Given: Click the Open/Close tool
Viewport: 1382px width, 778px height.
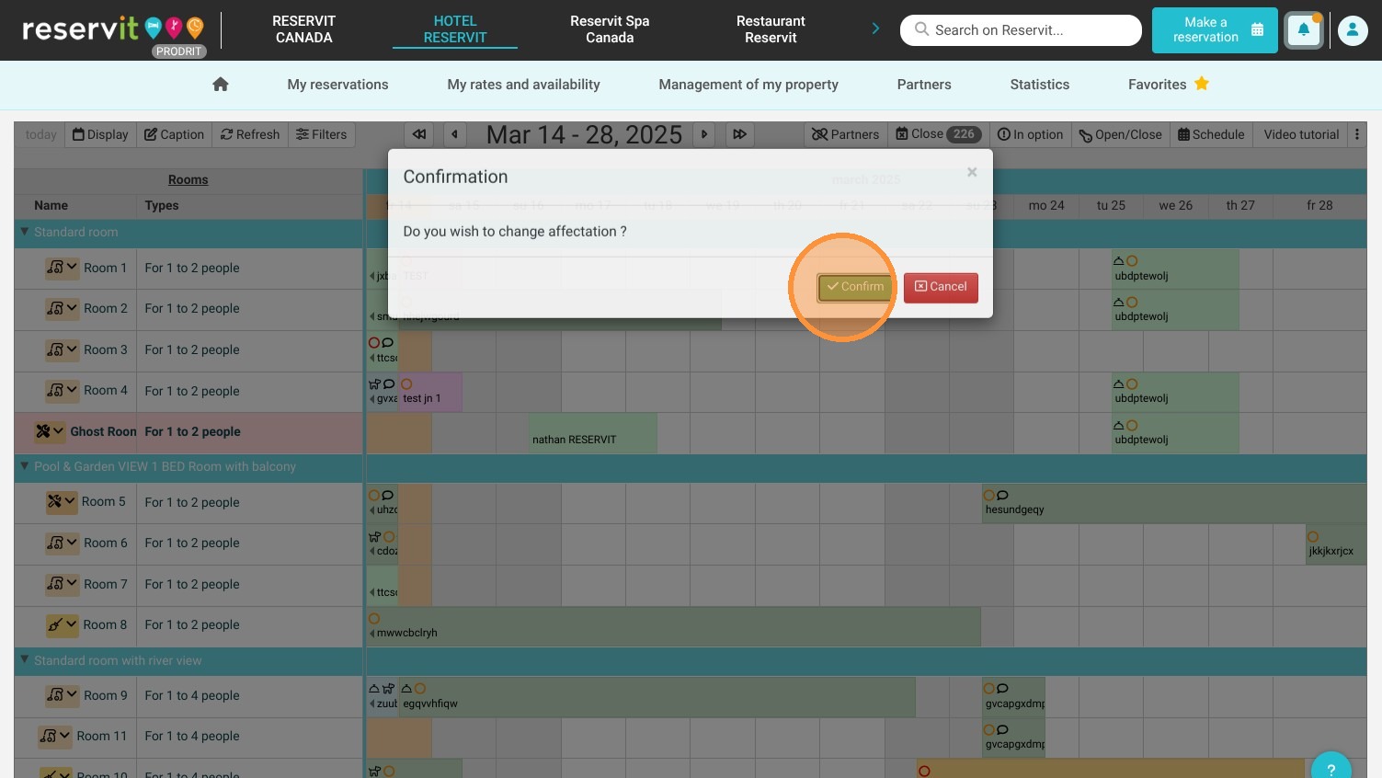Looking at the screenshot, I should (x=1120, y=134).
